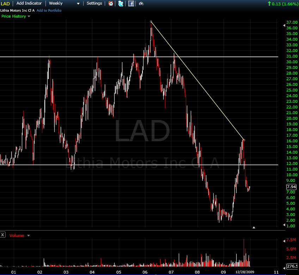Click the arrow marker beside 1.00 on price axis
This screenshot has height=275, width=299.
pos(284,225)
